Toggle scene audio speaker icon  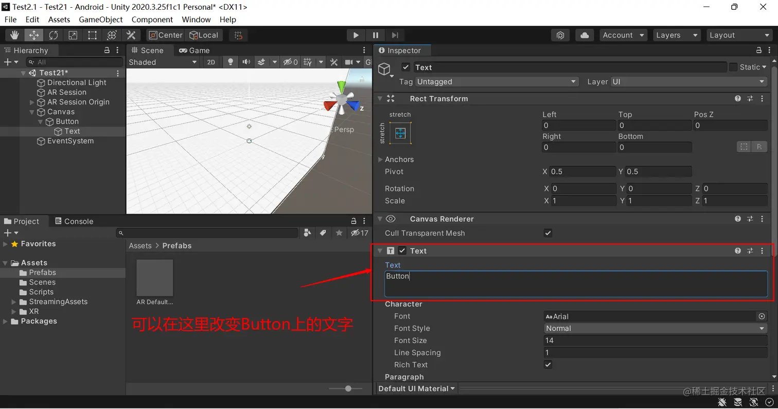246,62
